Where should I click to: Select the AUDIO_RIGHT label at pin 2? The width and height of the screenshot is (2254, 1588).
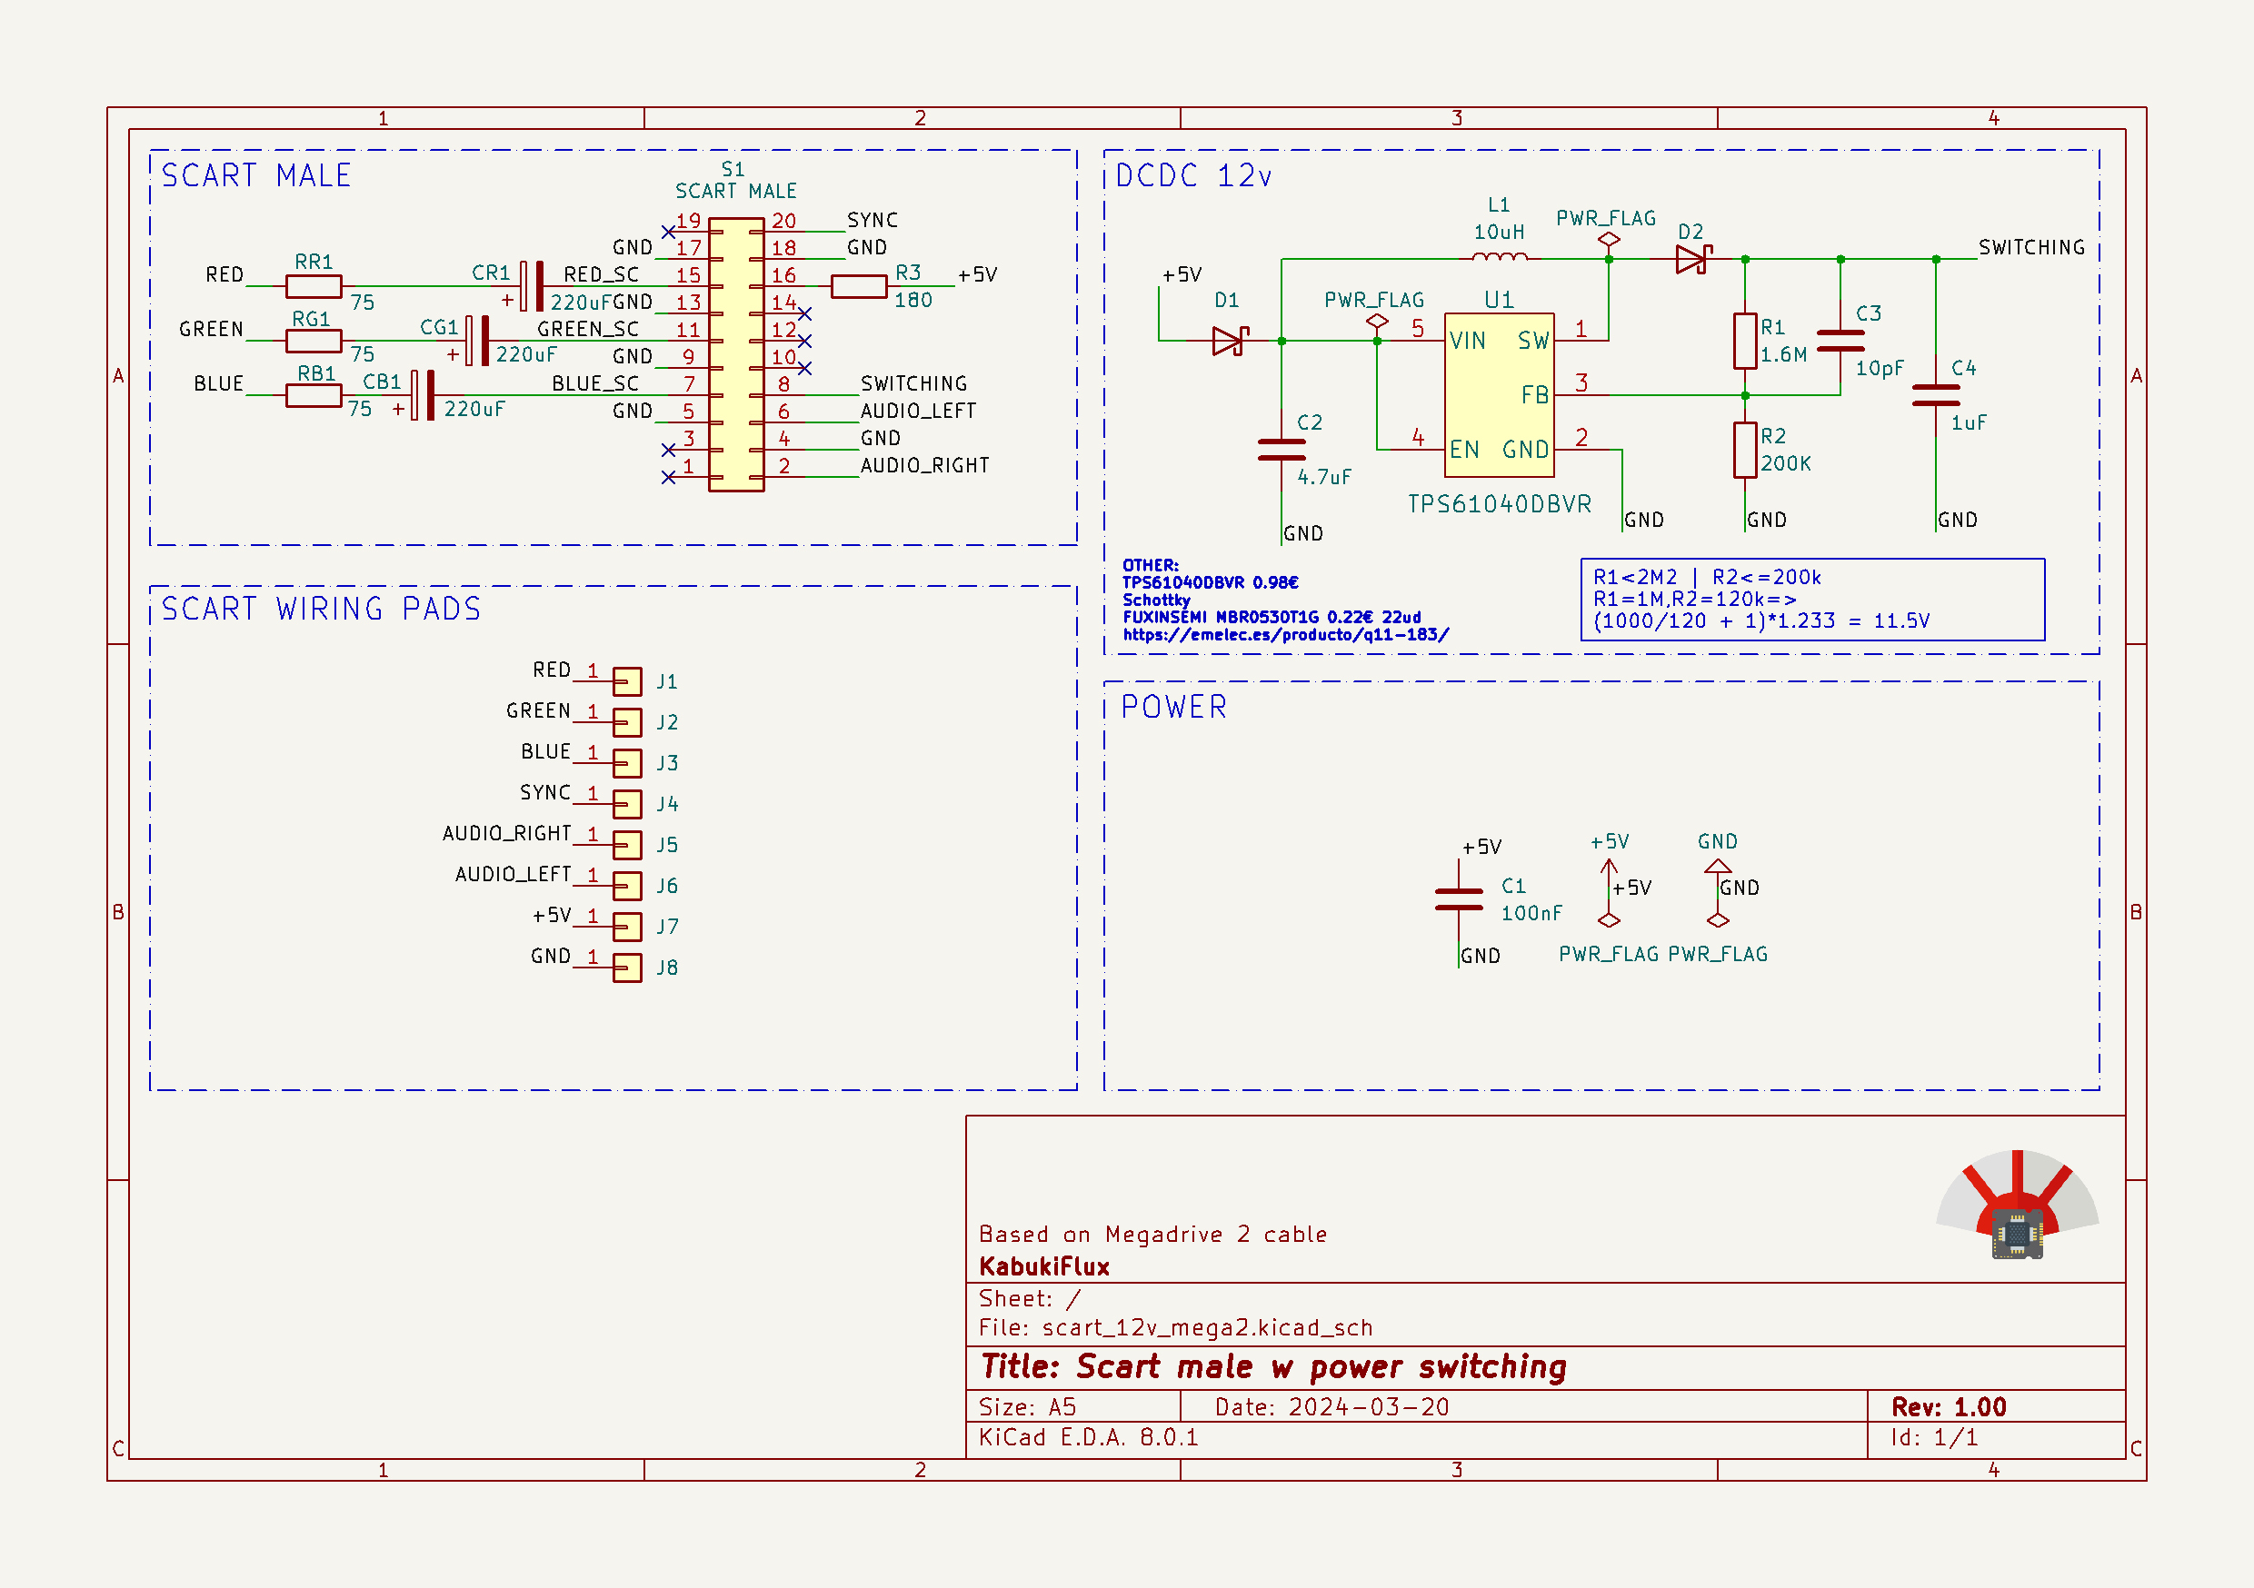point(924,465)
